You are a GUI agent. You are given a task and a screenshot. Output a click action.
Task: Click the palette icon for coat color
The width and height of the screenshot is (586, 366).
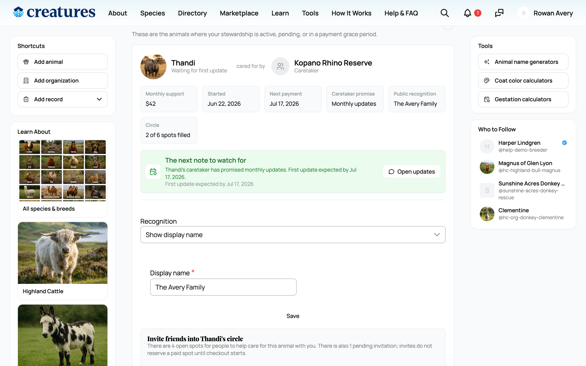(x=487, y=81)
